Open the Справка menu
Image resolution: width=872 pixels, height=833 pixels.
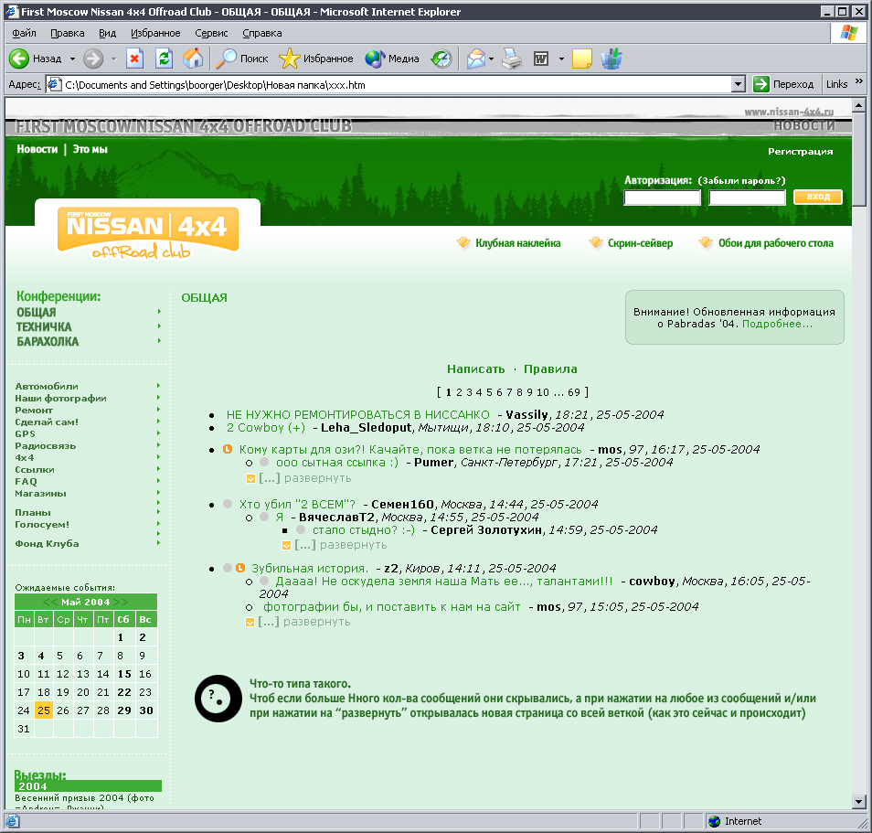click(262, 33)
